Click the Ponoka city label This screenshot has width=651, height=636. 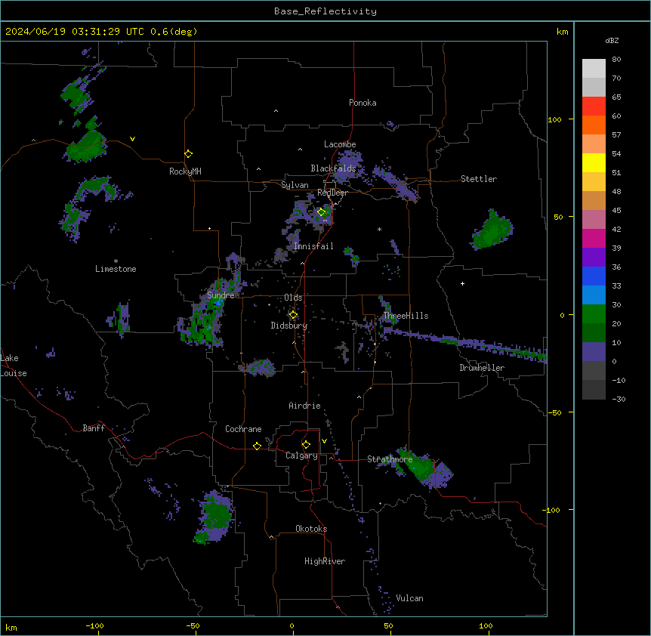pos(363,103)
